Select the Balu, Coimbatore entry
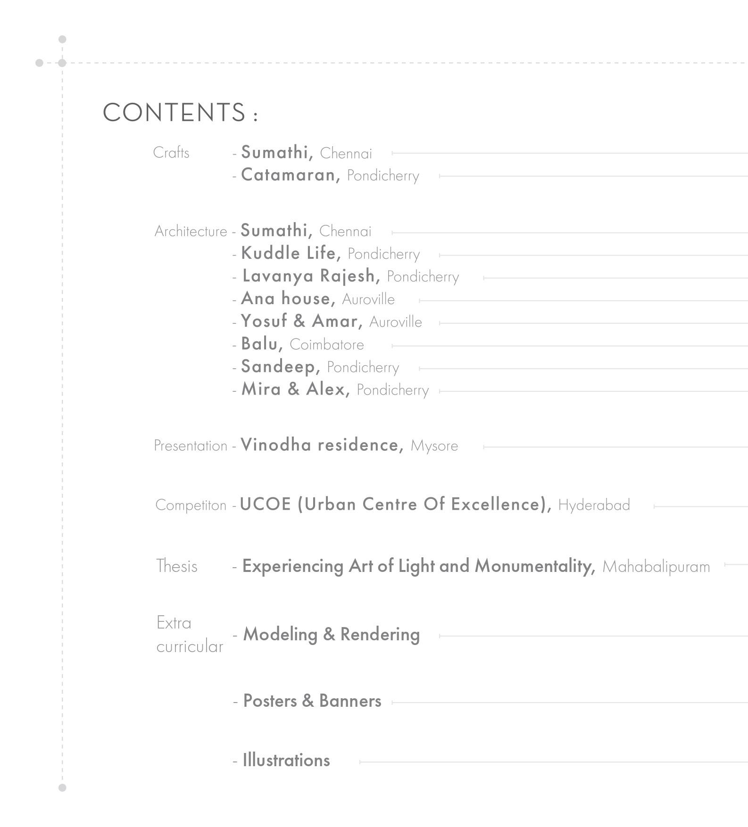The image size is (748, 827). [x=302, y=344]
